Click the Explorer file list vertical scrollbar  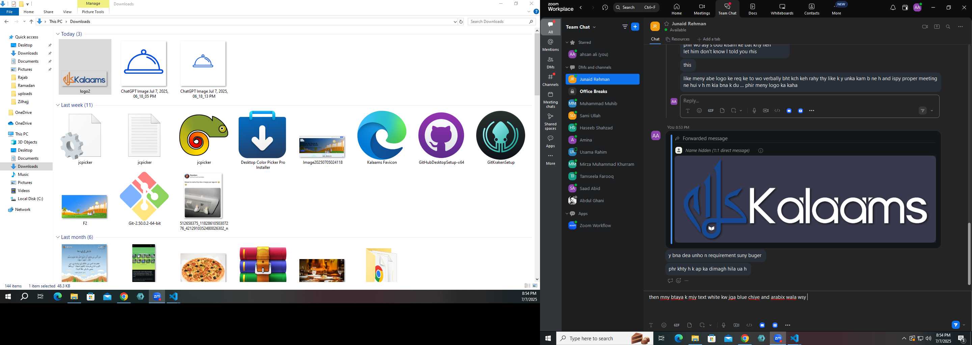pos(537,64)
